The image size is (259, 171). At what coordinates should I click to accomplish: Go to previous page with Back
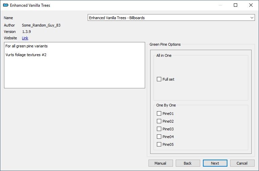(188, 163)
